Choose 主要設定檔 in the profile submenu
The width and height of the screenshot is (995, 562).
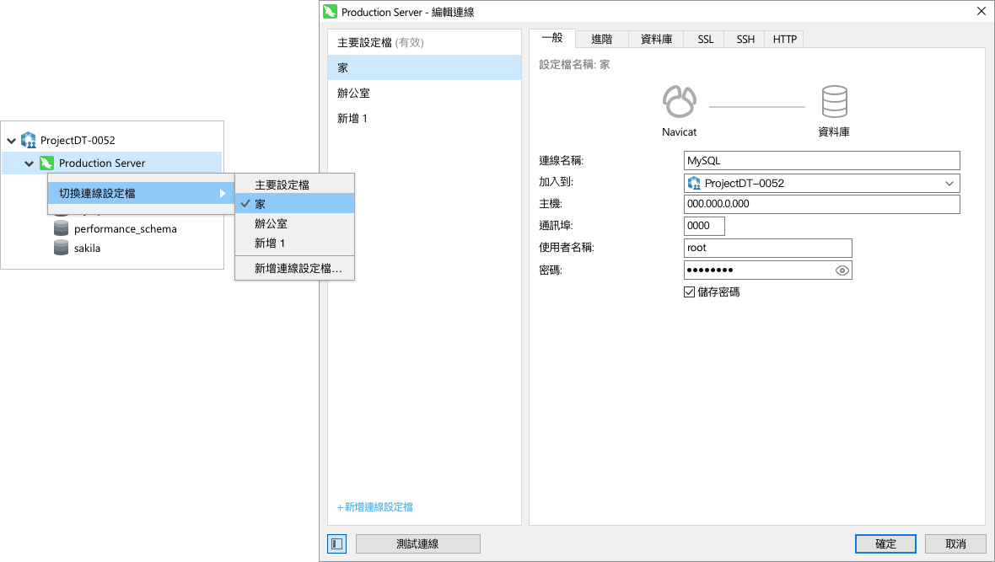coord(294,185)
